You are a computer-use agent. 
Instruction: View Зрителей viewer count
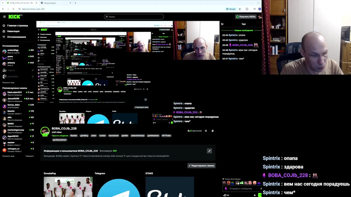coord(195,131)
